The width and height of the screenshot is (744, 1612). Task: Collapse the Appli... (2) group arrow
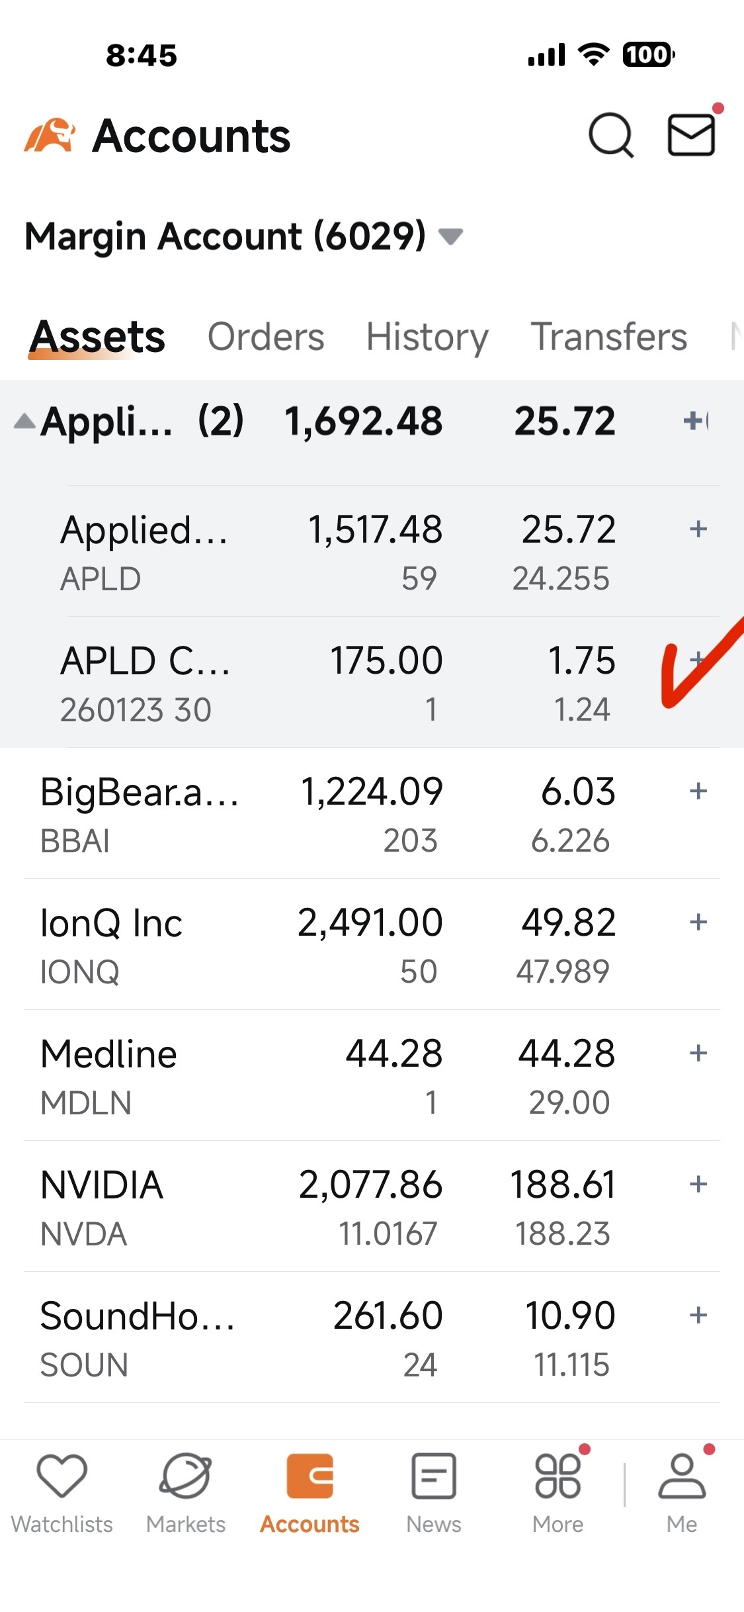[24, 421]
